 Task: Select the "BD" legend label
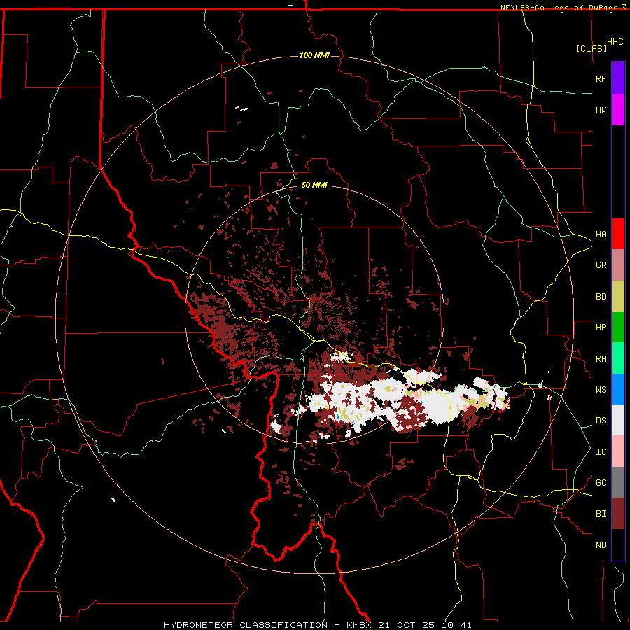point(601,297)
